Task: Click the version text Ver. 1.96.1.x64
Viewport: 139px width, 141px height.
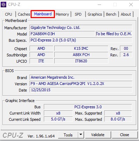Action: (41, 136)
